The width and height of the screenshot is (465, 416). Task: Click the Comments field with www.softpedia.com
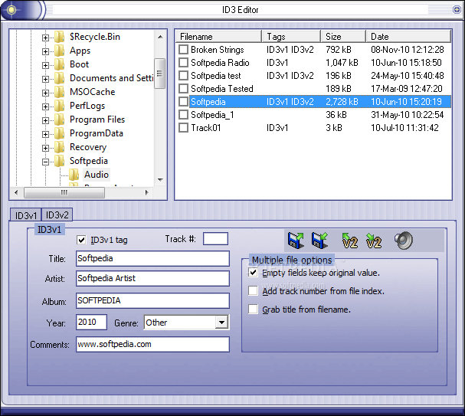[x=152, y=344]
